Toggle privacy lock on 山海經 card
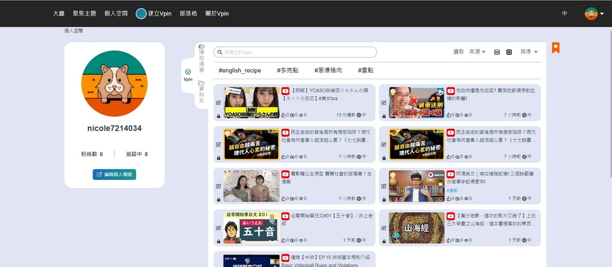Image resolution: width=612 pixels, height=267 pixels. click(384, 241)
